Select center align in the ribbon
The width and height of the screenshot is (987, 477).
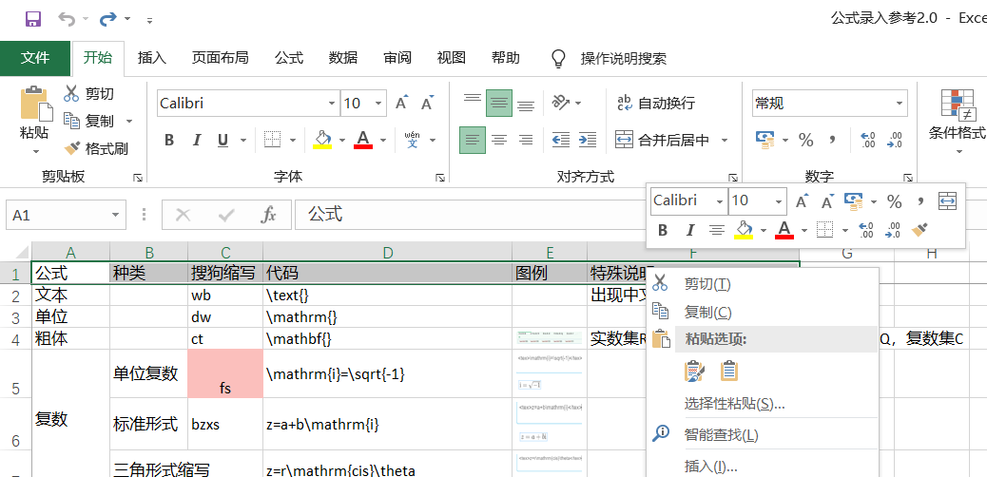point(499,140)
